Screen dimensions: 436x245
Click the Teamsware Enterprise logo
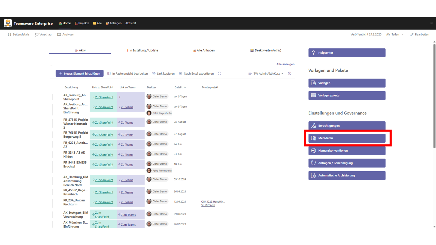[8, 23]
